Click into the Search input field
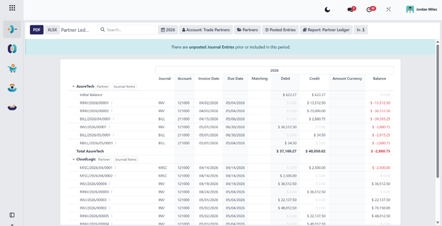Viewport: 442px width, 226px height. [126, 30]
